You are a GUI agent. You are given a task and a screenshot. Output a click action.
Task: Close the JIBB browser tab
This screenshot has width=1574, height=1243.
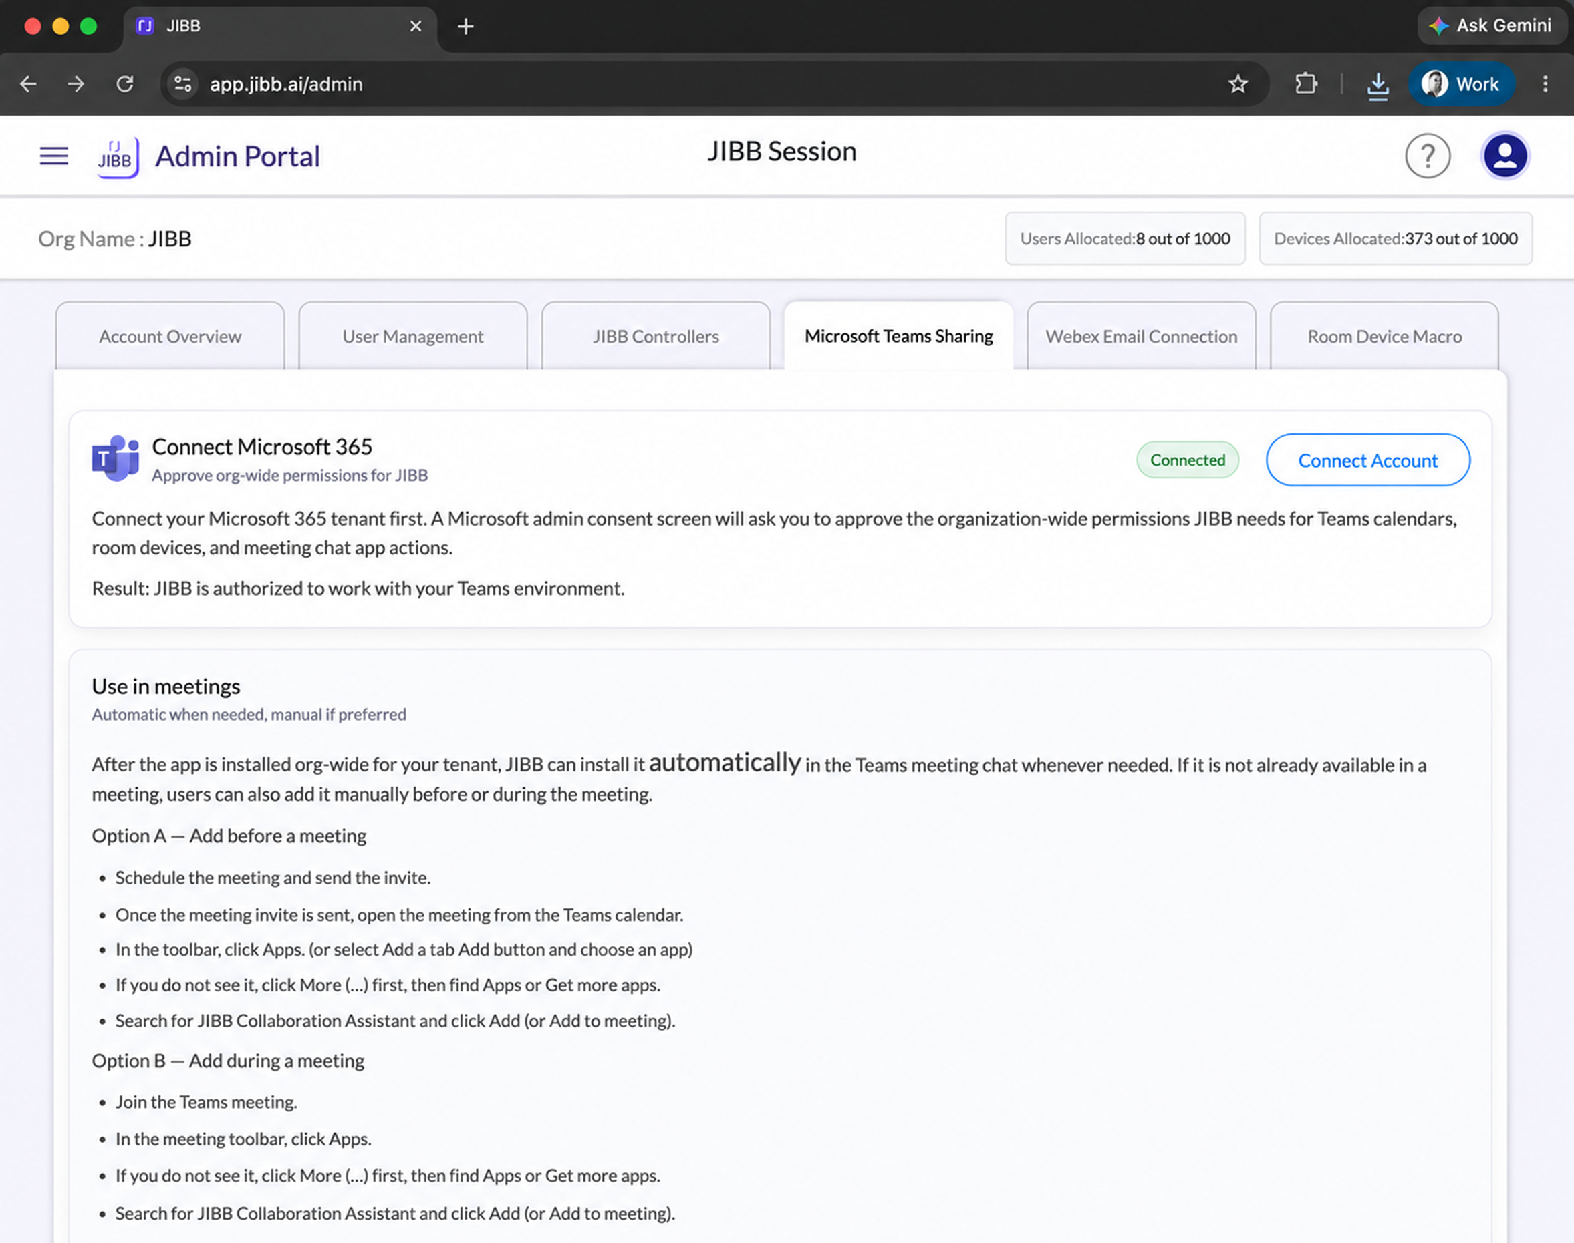coord(416,26)
